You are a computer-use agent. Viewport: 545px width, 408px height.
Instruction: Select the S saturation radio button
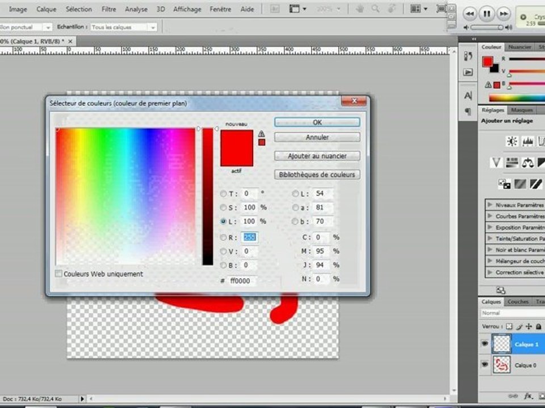coord(223,207)
